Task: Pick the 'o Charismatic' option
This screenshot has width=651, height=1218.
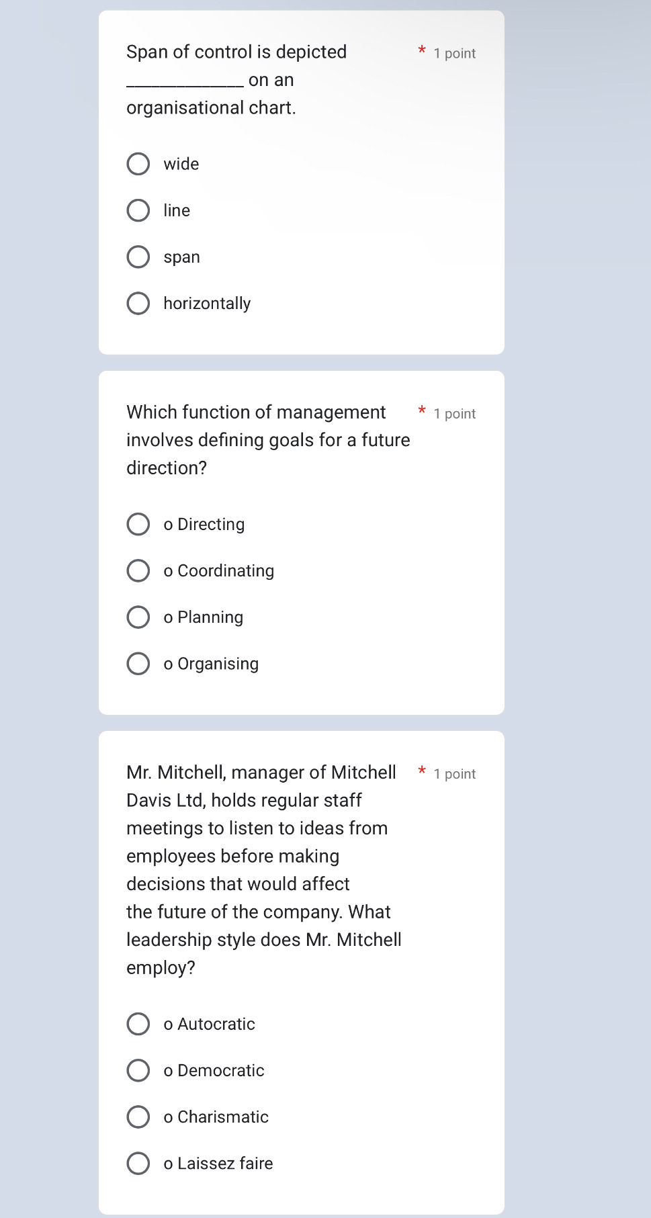Action: coord(138,1117)
